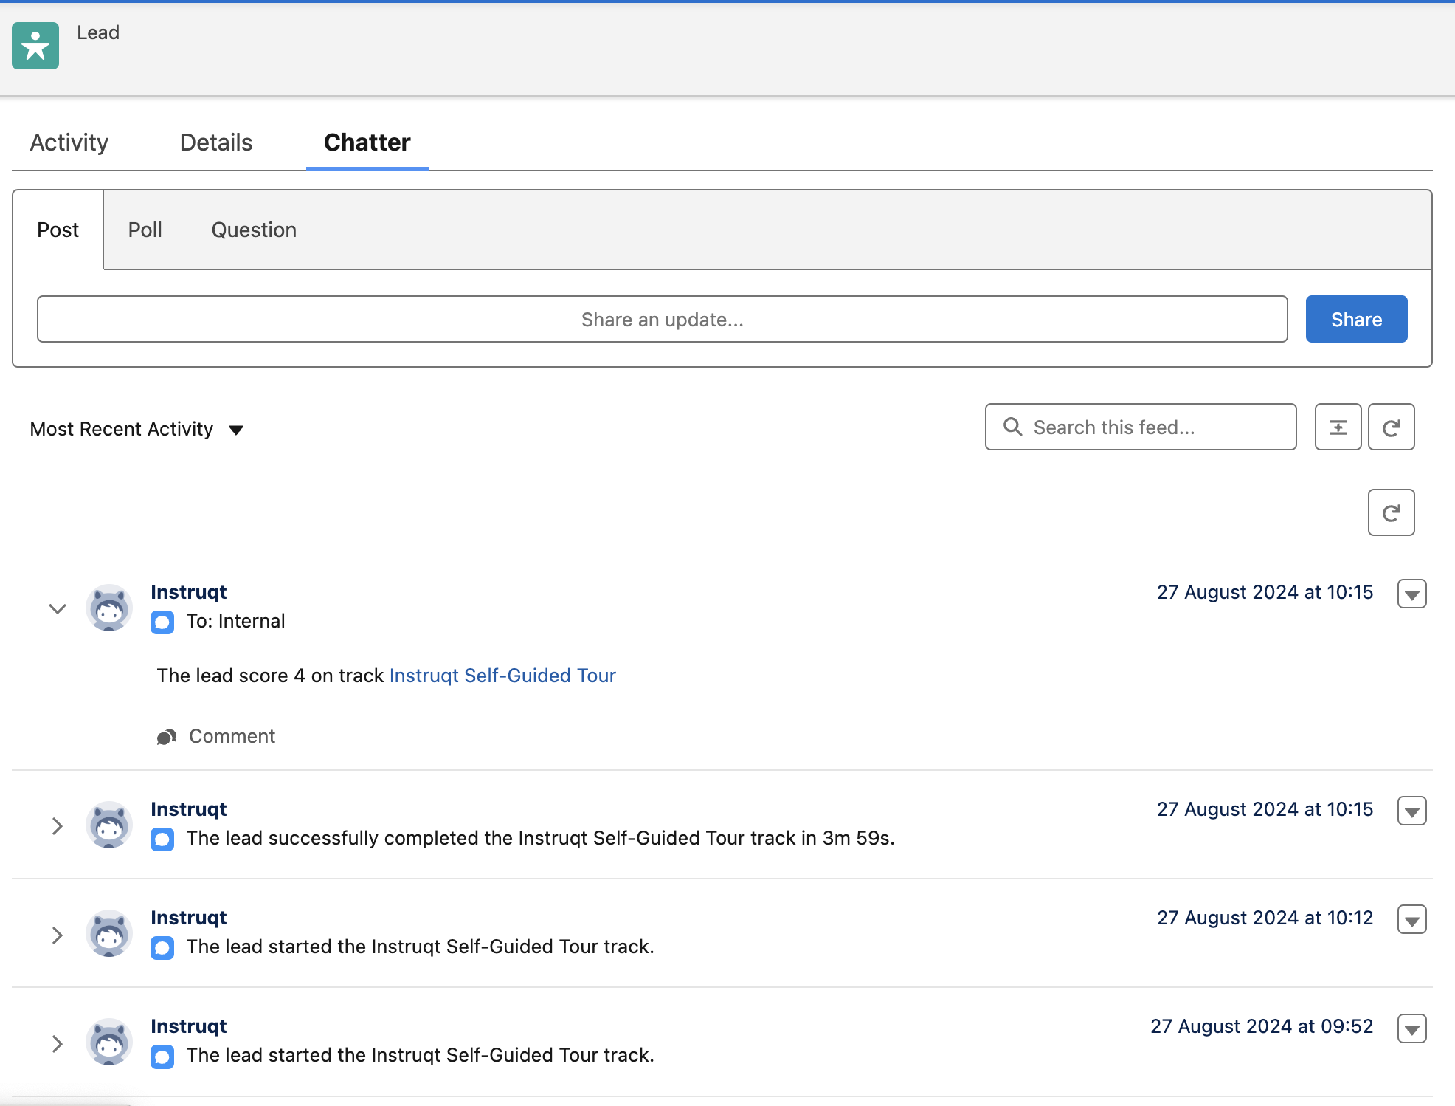Screen dimensions: 1455x1106
Task: Switch to the Activity tab
Action: pos(69,142)
